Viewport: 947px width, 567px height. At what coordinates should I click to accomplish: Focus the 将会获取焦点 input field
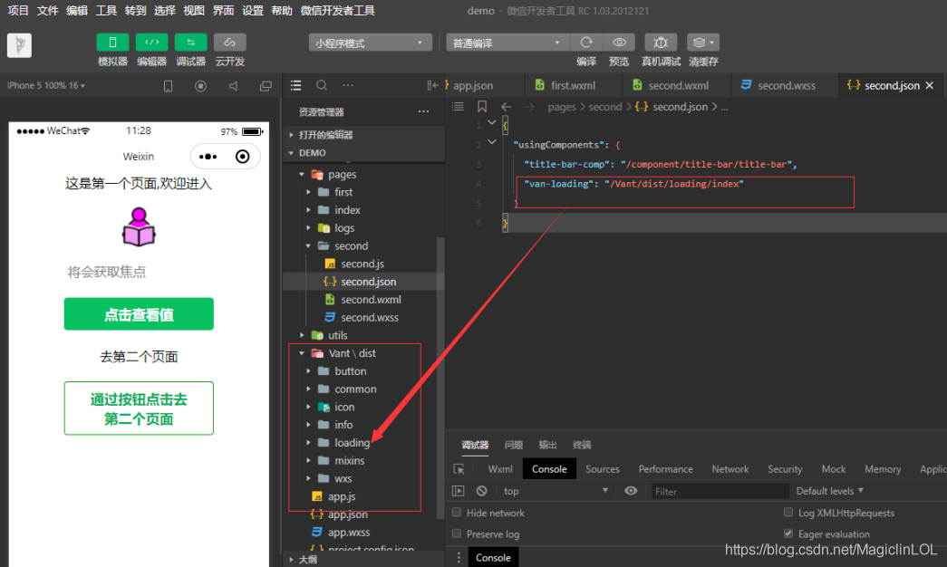(139, 273)
